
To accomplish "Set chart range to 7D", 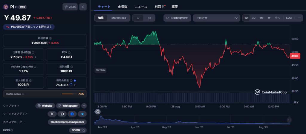I will tap(253, 18).
